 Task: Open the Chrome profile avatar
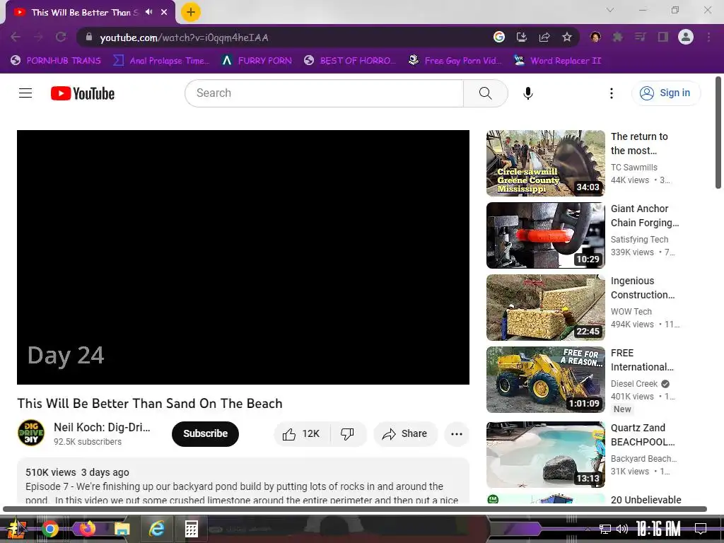686,37
